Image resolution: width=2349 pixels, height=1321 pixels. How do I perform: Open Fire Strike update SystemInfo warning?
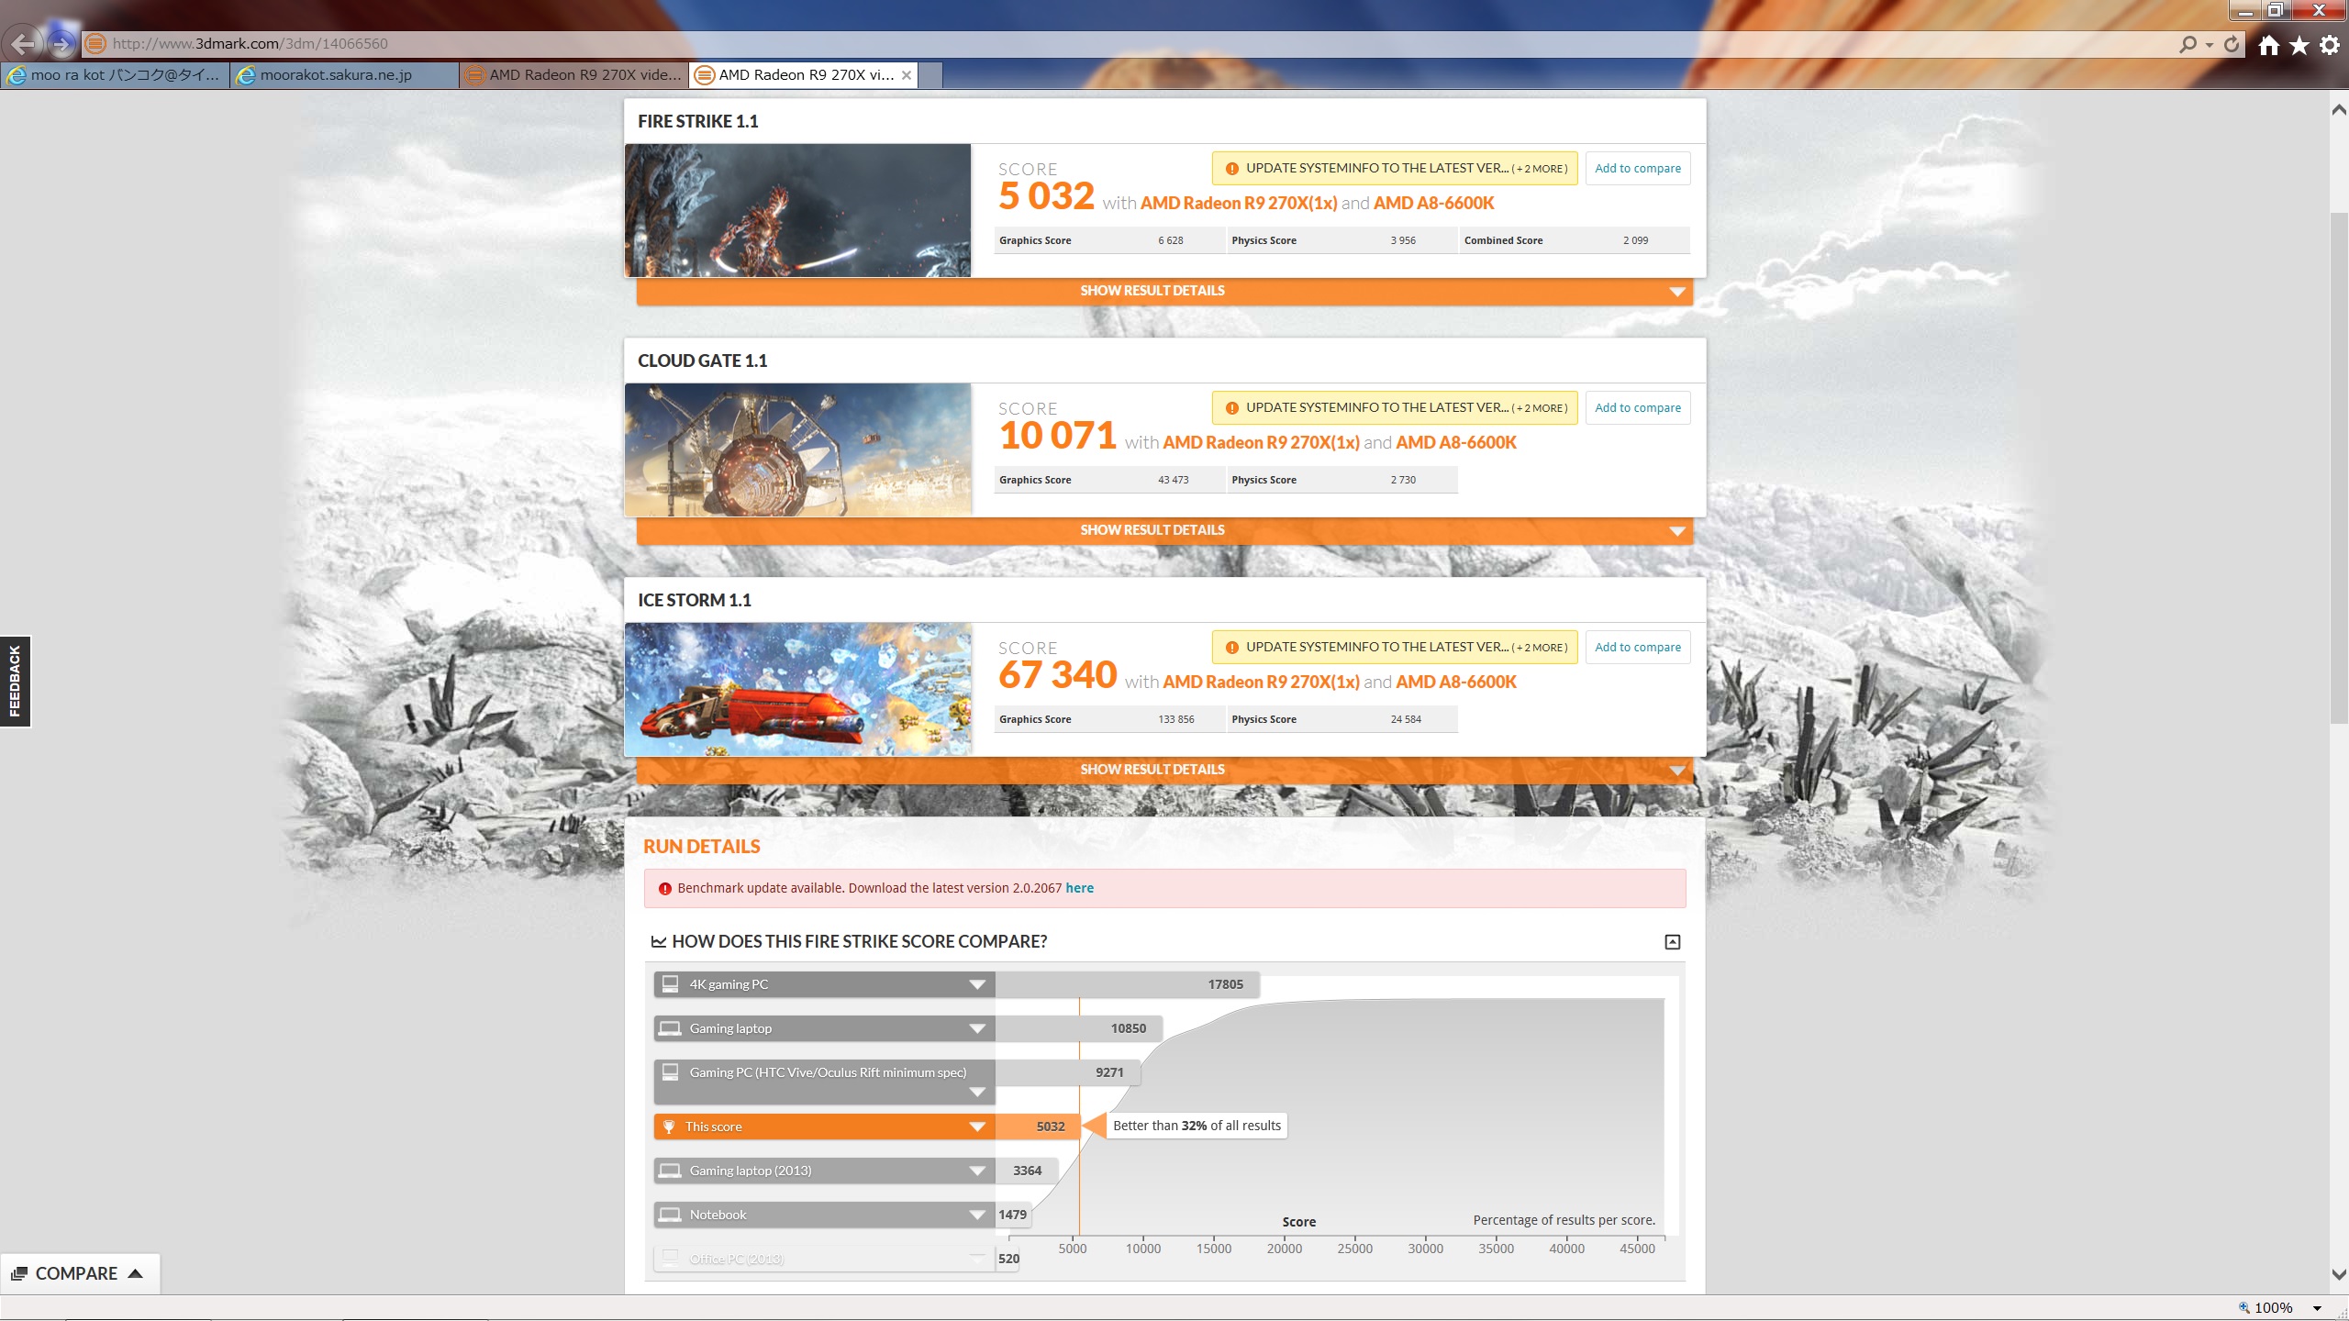tap(1395, 168)
